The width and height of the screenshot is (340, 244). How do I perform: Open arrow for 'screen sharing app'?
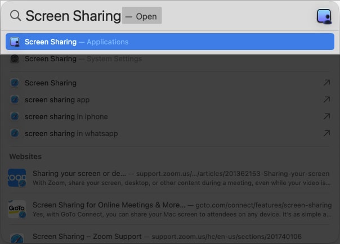click(326, 100)
